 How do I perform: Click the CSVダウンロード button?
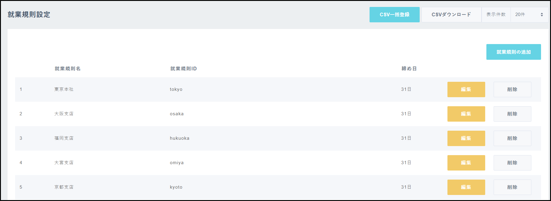451,14
